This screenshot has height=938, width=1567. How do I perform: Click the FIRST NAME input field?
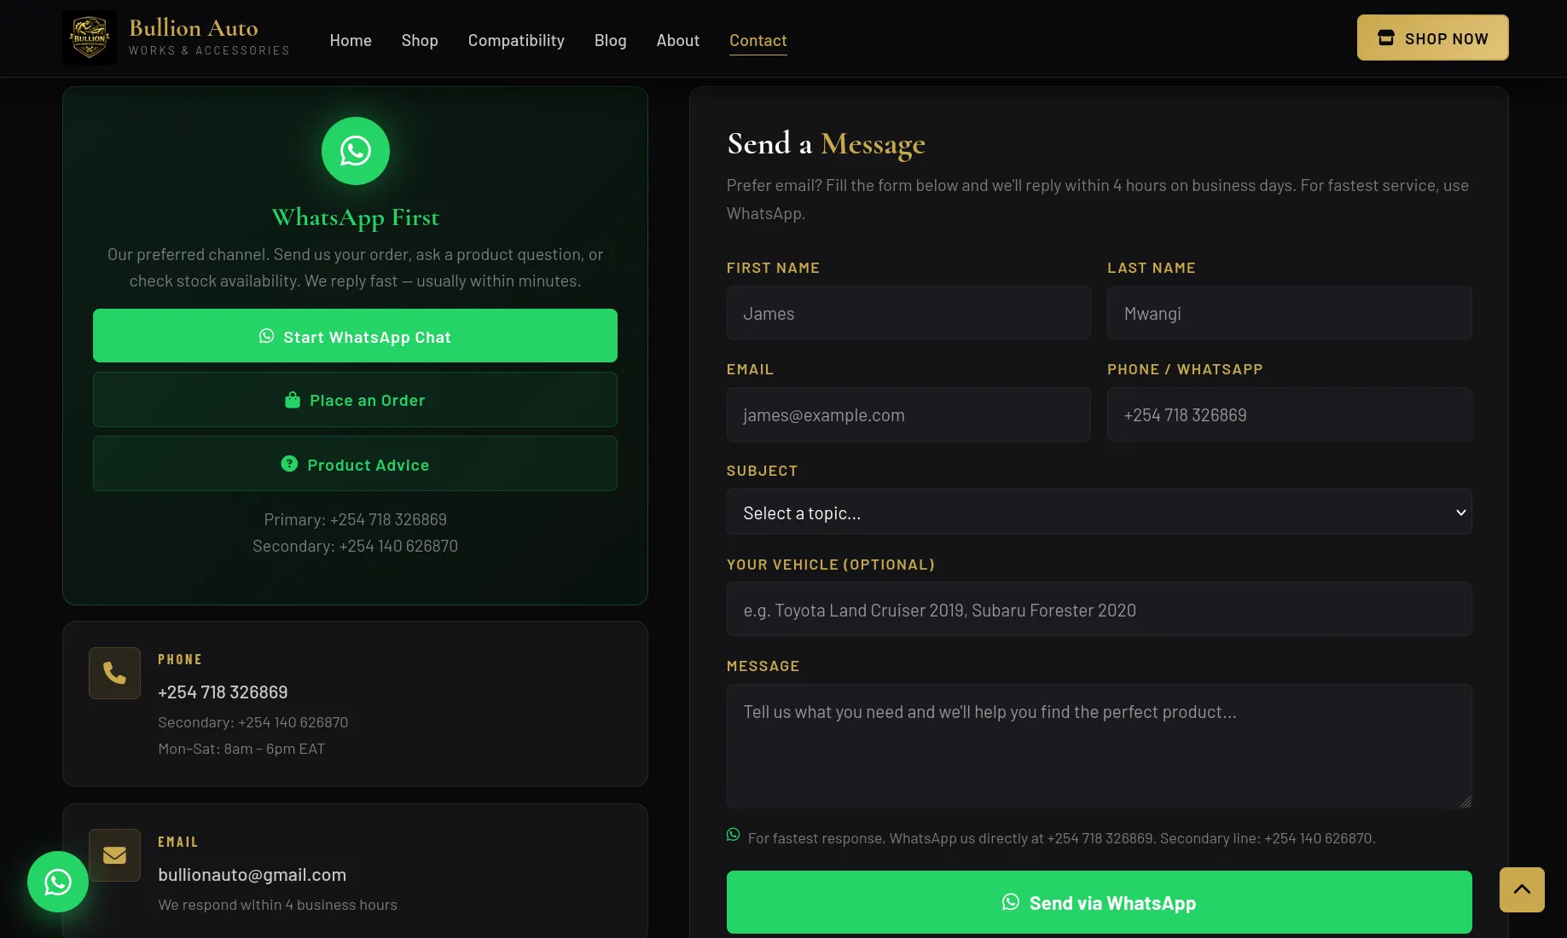point(908,312)
